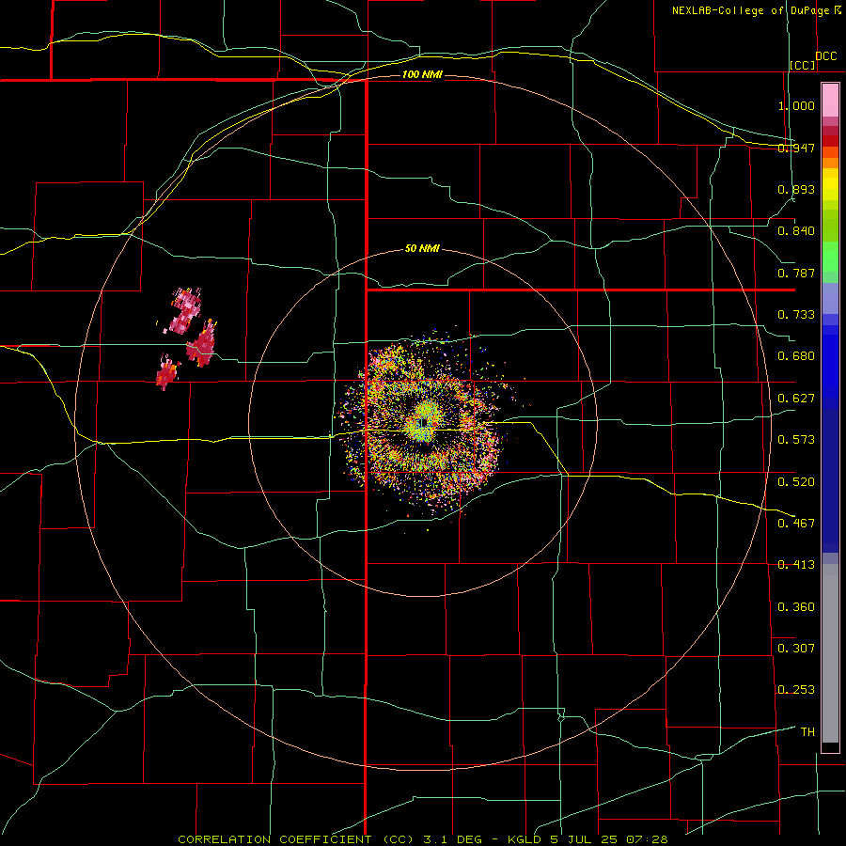Select the 0.520 scale value
This screenshot has width=846, height=846.
click(796, 482)
